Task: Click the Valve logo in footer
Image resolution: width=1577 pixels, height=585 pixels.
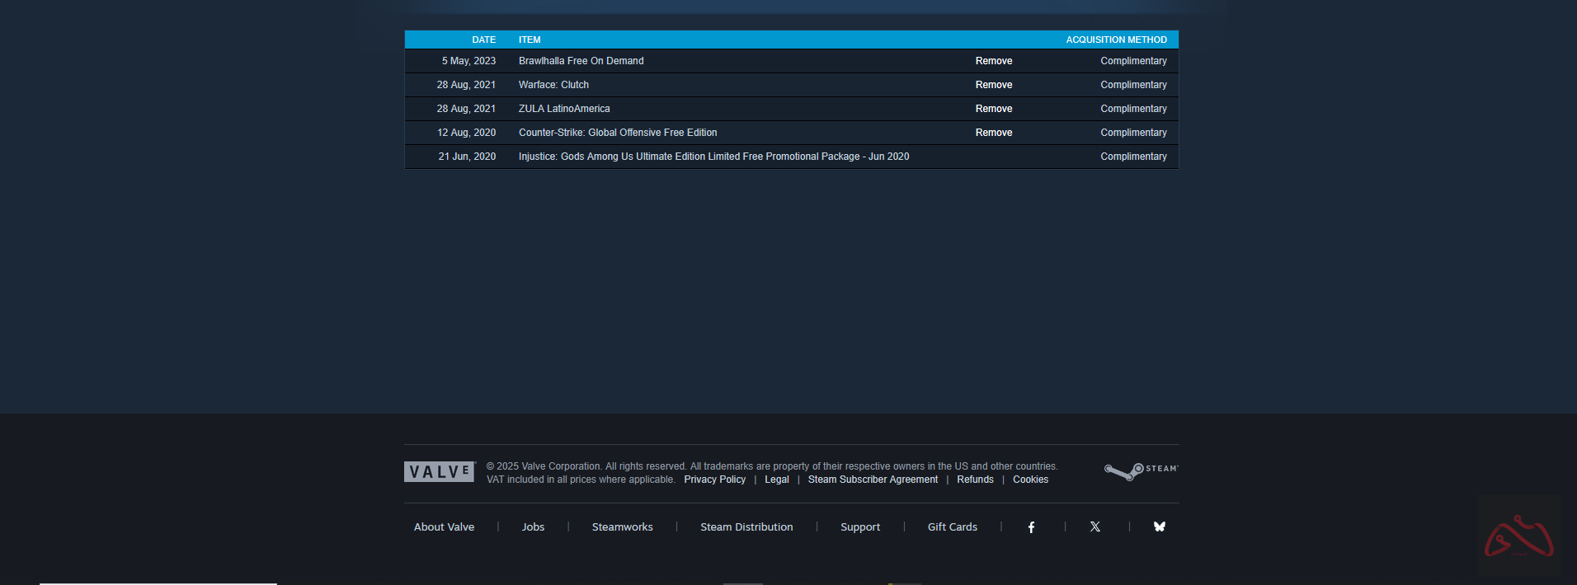Action: click(440, 472)
